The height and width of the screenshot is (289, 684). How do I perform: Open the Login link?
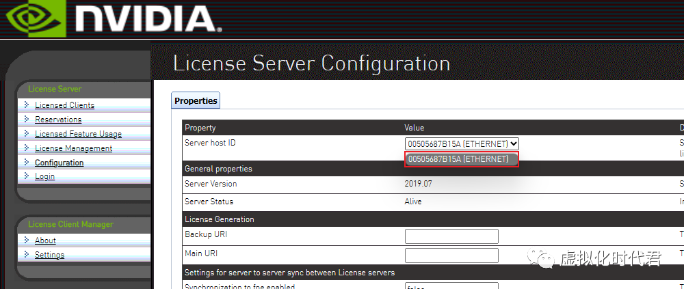point(44,176)
